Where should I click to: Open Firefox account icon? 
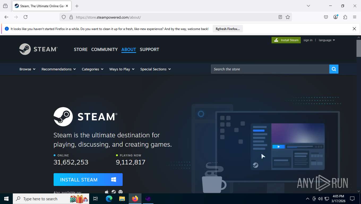336,17
